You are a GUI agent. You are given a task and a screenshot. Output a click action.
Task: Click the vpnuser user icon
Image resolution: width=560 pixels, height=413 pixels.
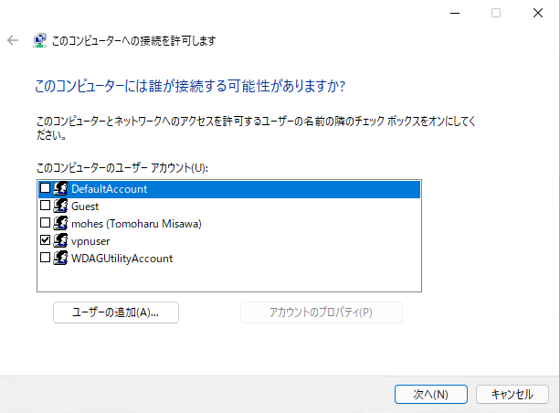click(x=60, y=240)
